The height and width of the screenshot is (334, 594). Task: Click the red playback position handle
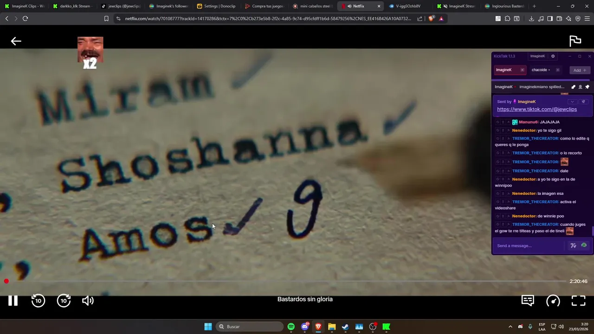point(6,281)
